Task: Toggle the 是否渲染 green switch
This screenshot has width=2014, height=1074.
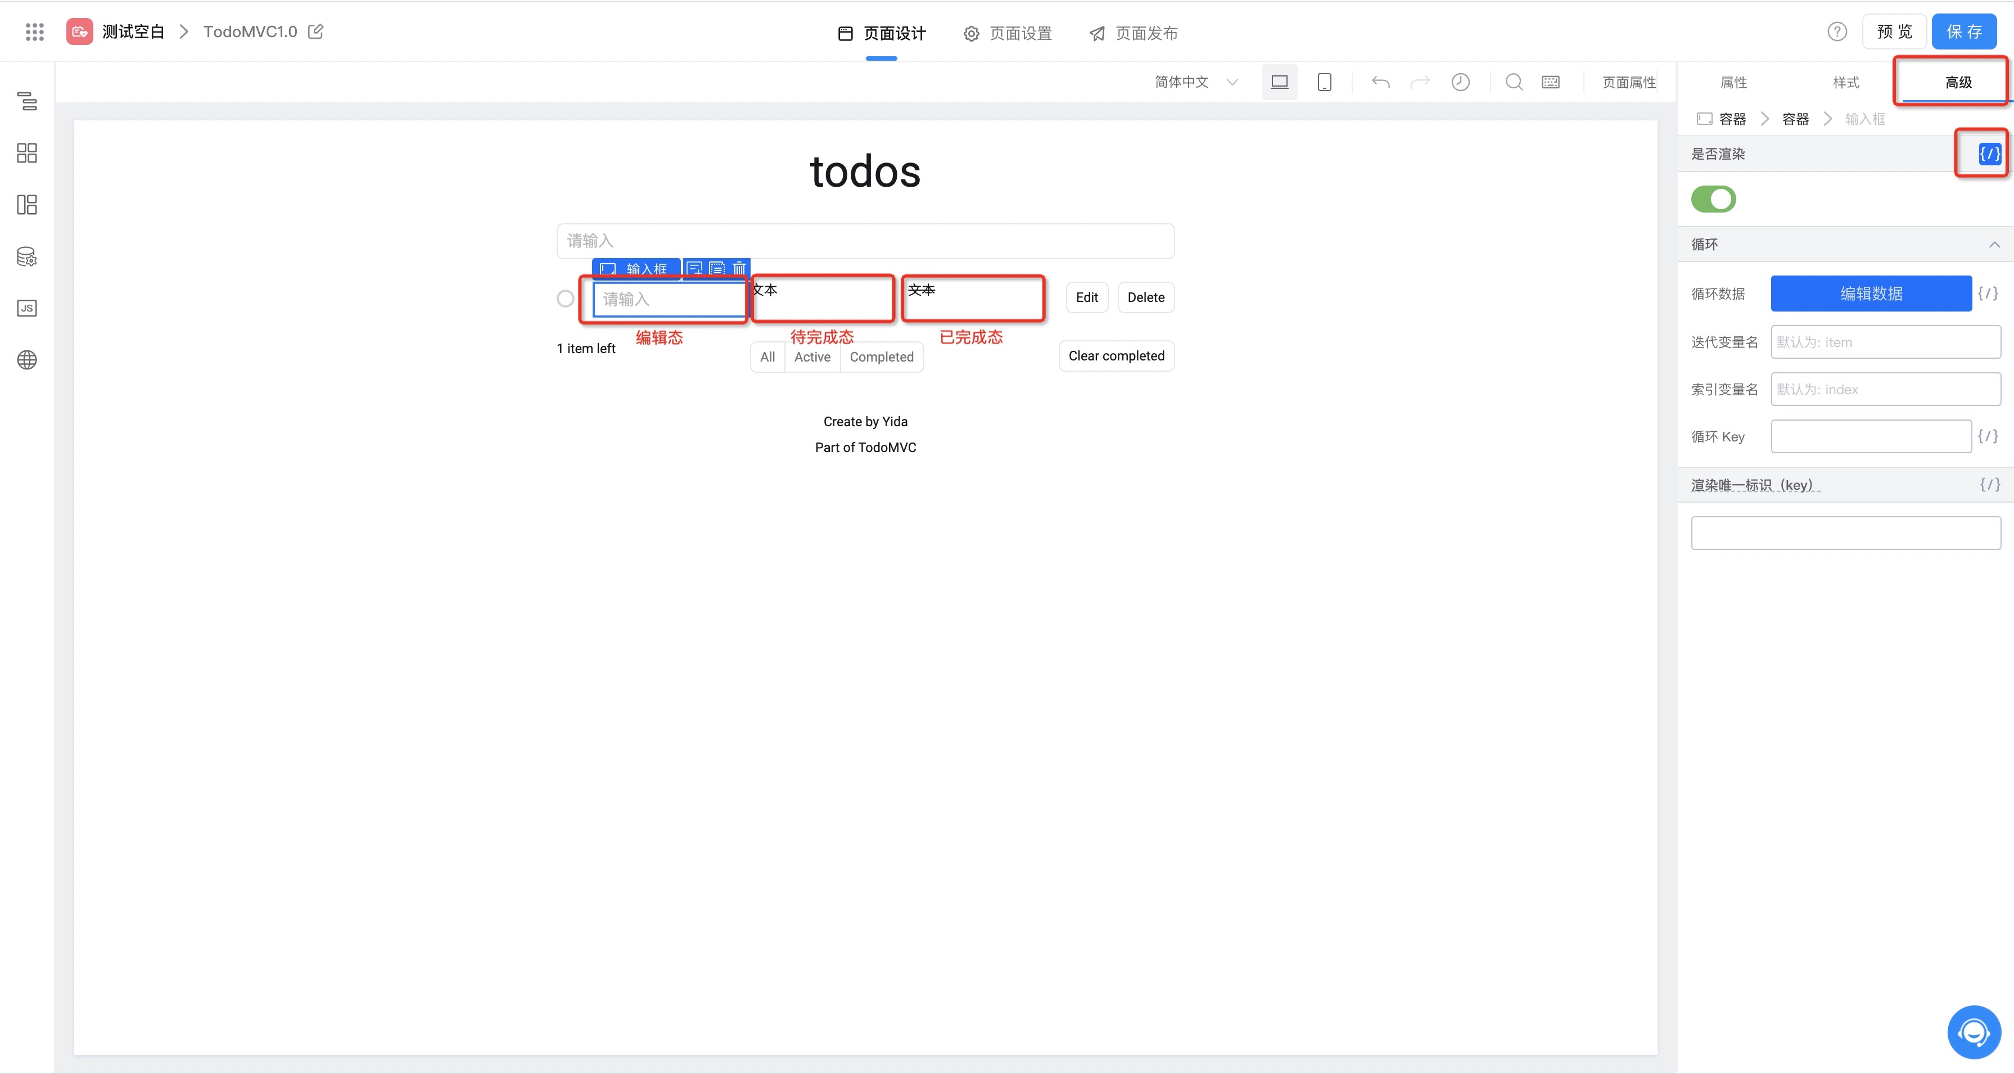Action: pyautogui.click(x=1713, y=199)
